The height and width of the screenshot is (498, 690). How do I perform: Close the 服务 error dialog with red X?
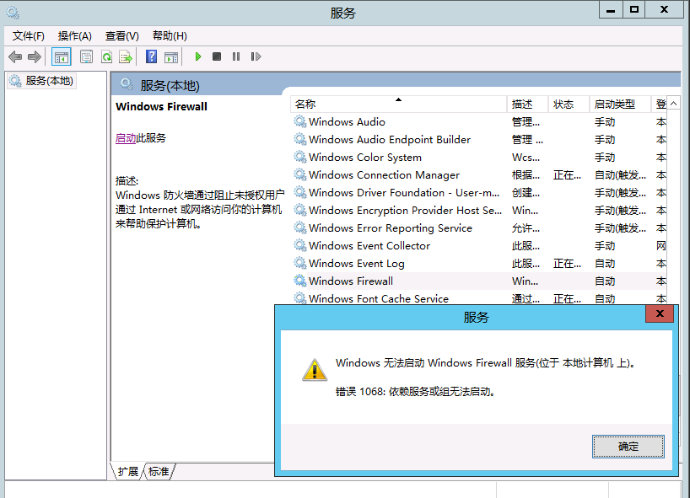pos(659,313)
